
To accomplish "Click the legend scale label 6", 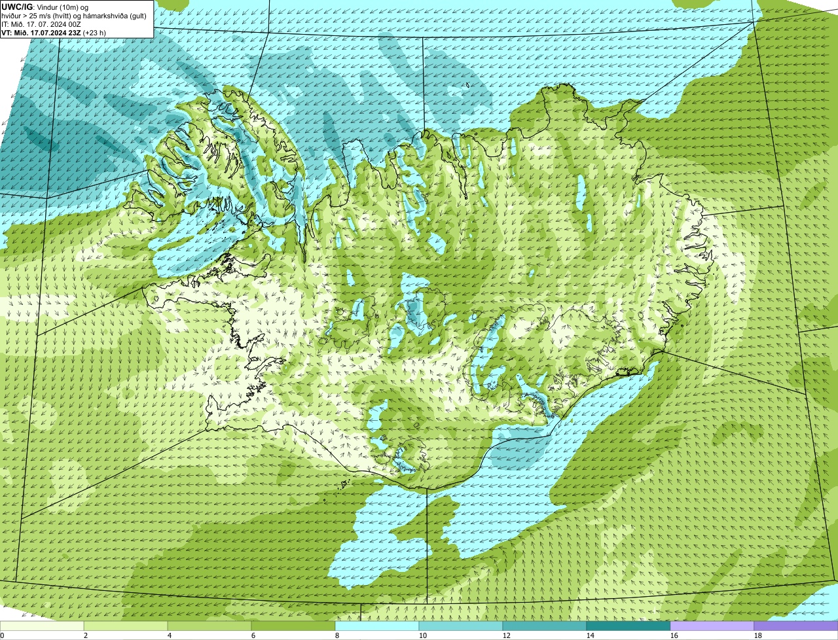I will 253,635.
